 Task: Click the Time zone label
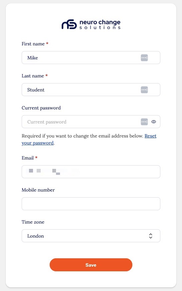coord(33,222)
